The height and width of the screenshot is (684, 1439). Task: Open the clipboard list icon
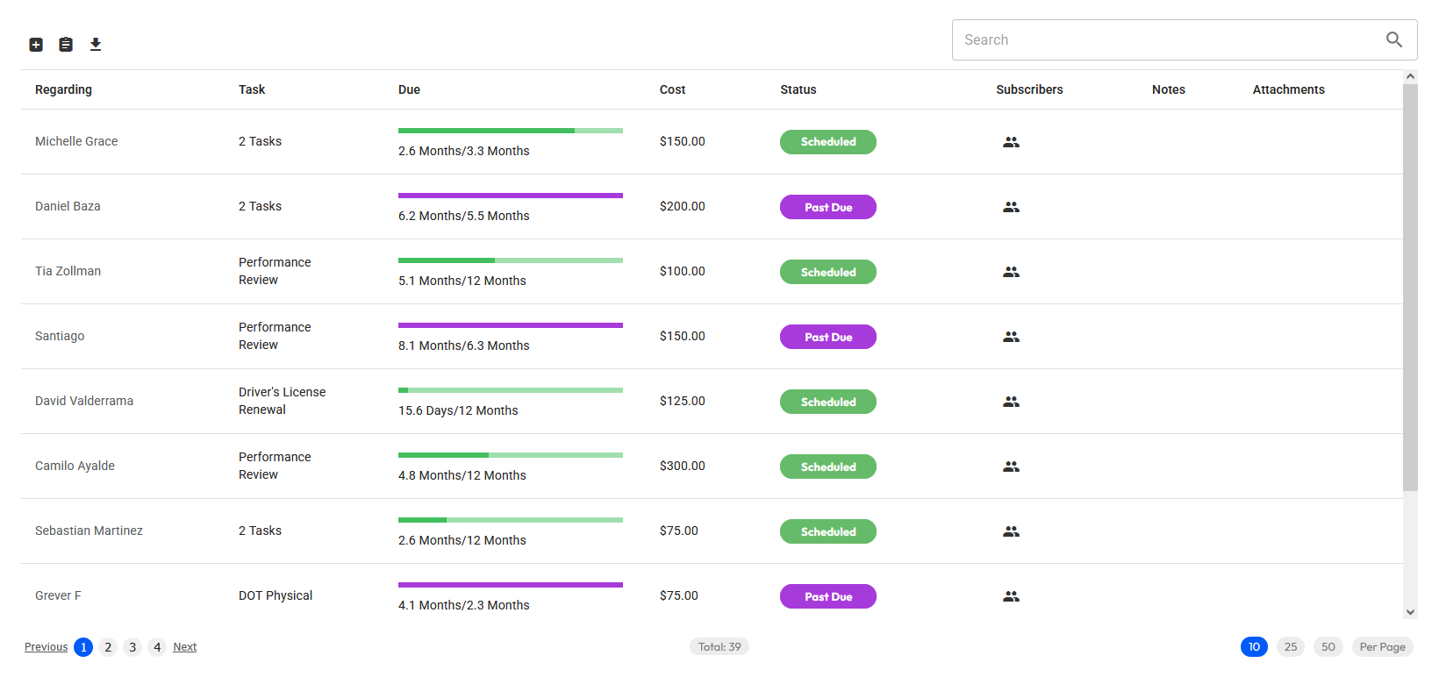66,45
